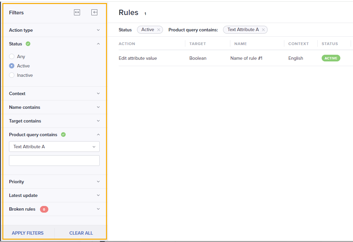This screenshot has height=242, width=353.
Task: Remove the Text Attribute A filter chip
Action: point(263,30)
